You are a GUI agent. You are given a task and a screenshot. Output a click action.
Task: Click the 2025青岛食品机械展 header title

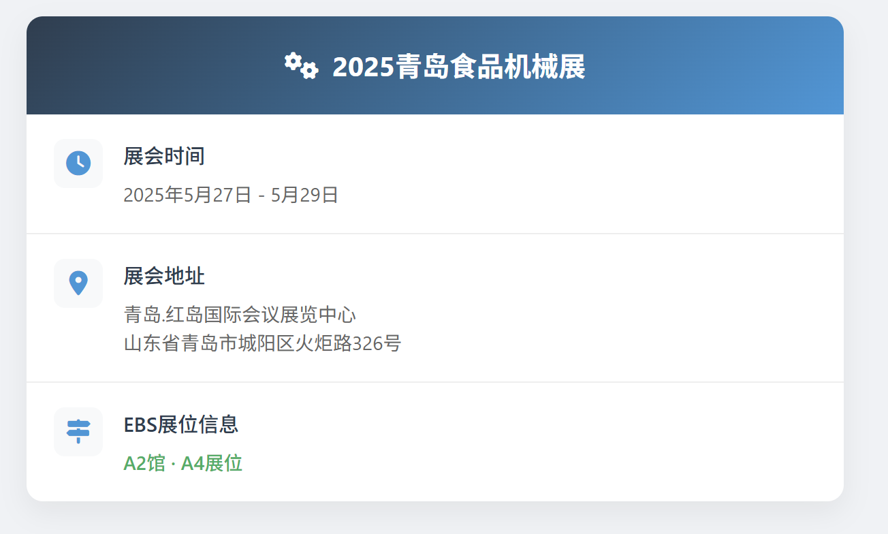point(458,67)
